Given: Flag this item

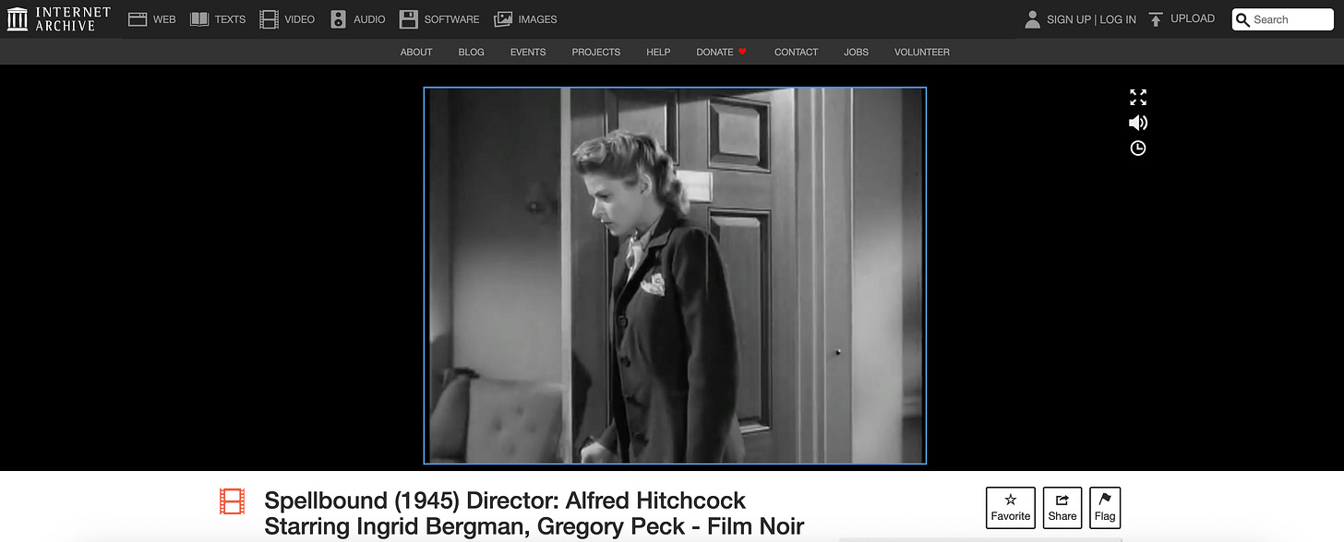Looking at the screenshot, I should coord(1105,508).
